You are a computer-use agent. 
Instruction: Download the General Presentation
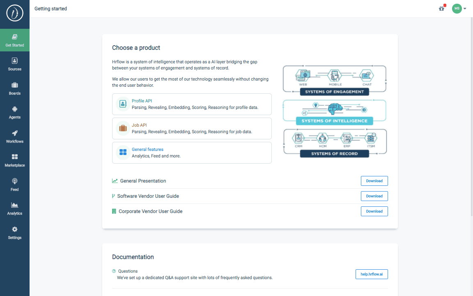374,181
